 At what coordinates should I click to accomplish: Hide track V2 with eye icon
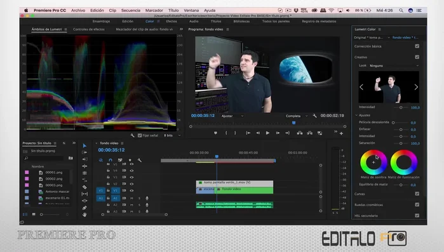coord(131,184)
